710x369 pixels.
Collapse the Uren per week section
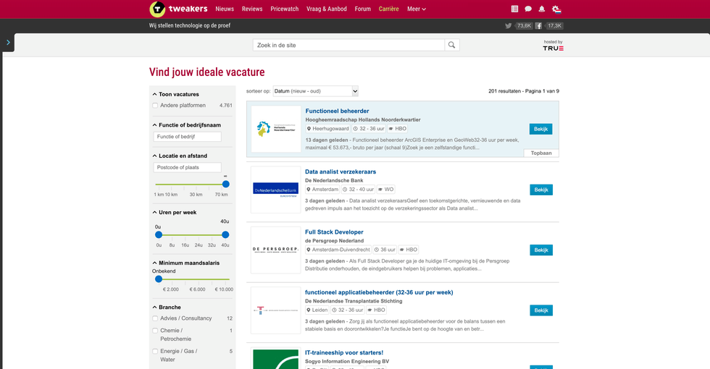[x=175, y=212]
